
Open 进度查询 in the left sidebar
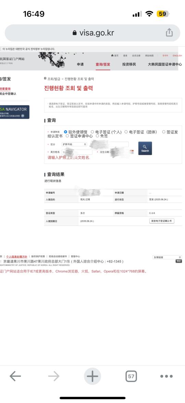(5, 89)
